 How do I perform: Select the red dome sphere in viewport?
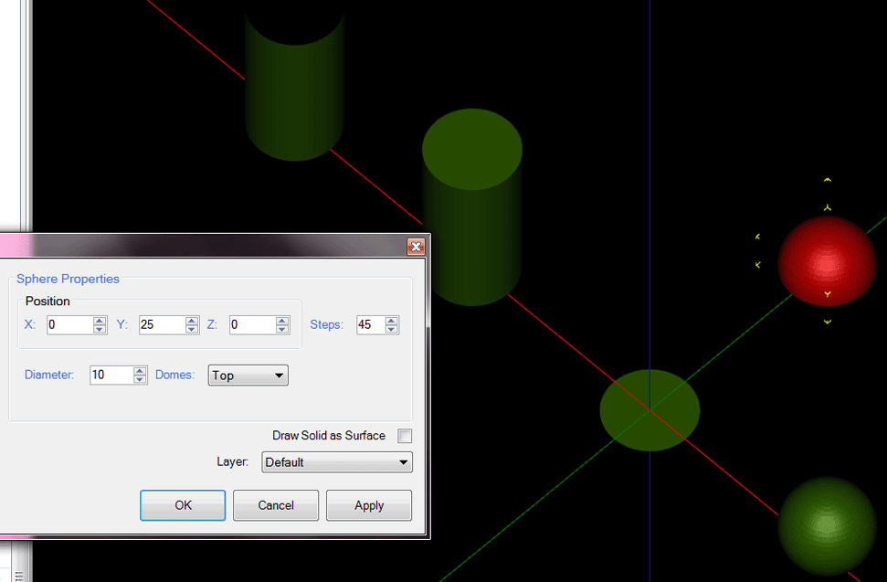827,261
